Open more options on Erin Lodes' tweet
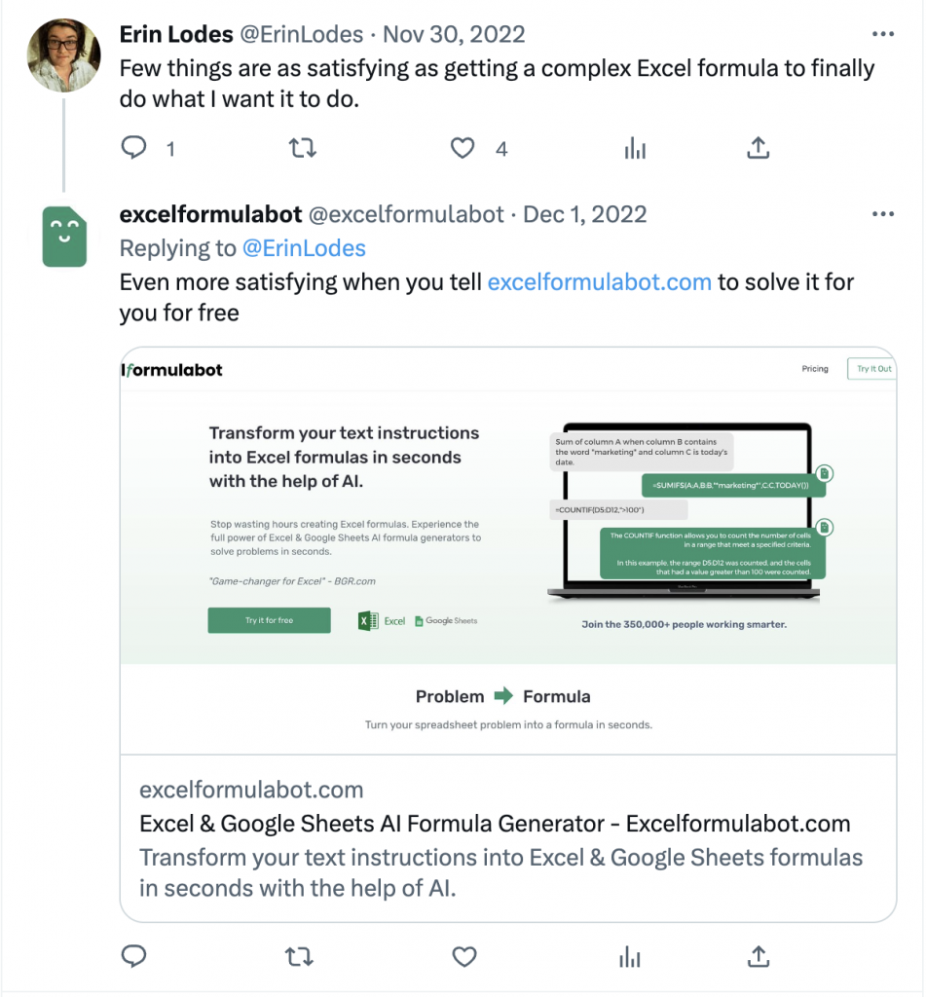The image size is (926, 997). tap(883, 34)
